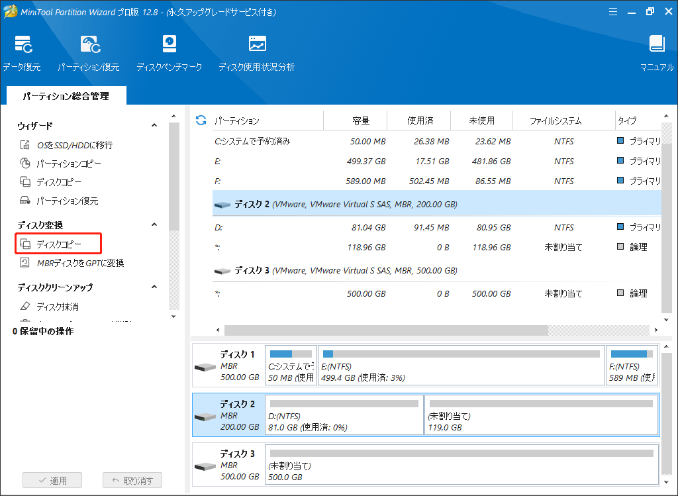Select the E: partition row

coord(437,162)
